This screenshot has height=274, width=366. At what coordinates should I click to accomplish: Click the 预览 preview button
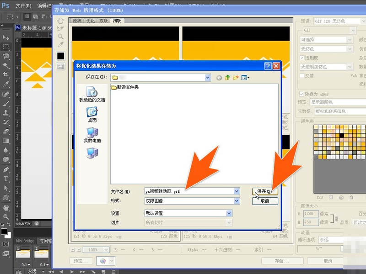click(81, 261)
